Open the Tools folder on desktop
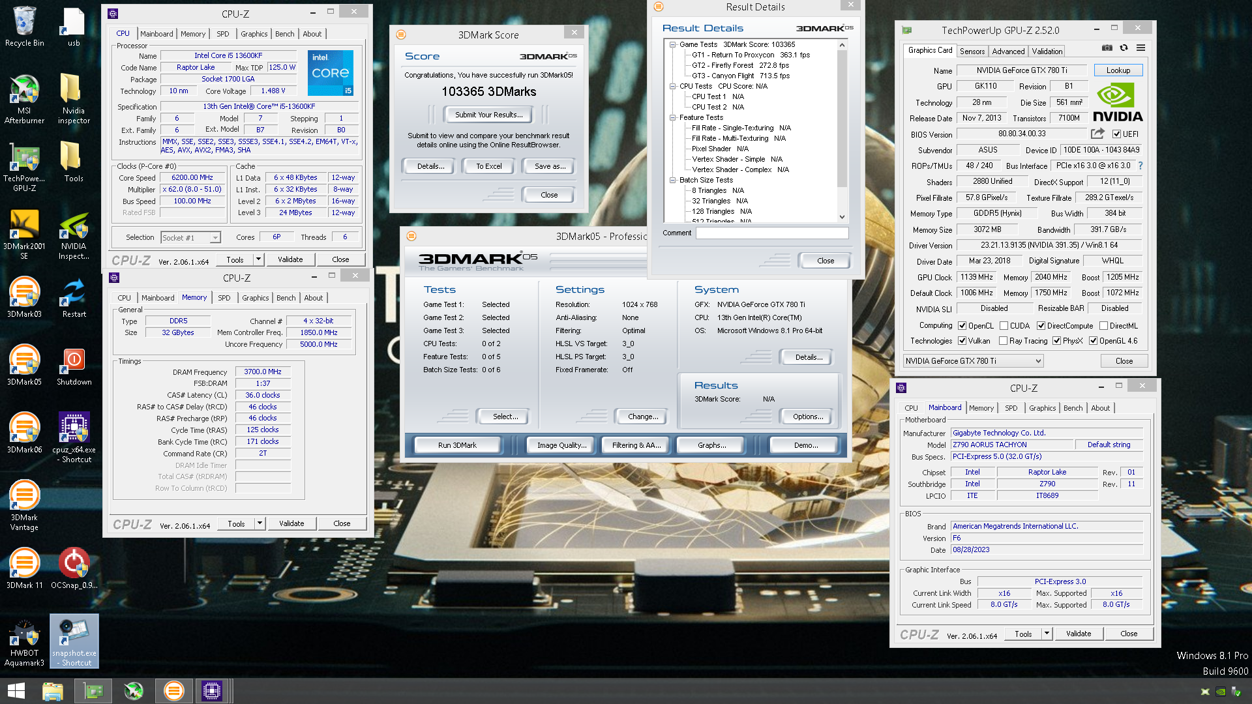The image size is (1252, 704). [x=74, y=162]
